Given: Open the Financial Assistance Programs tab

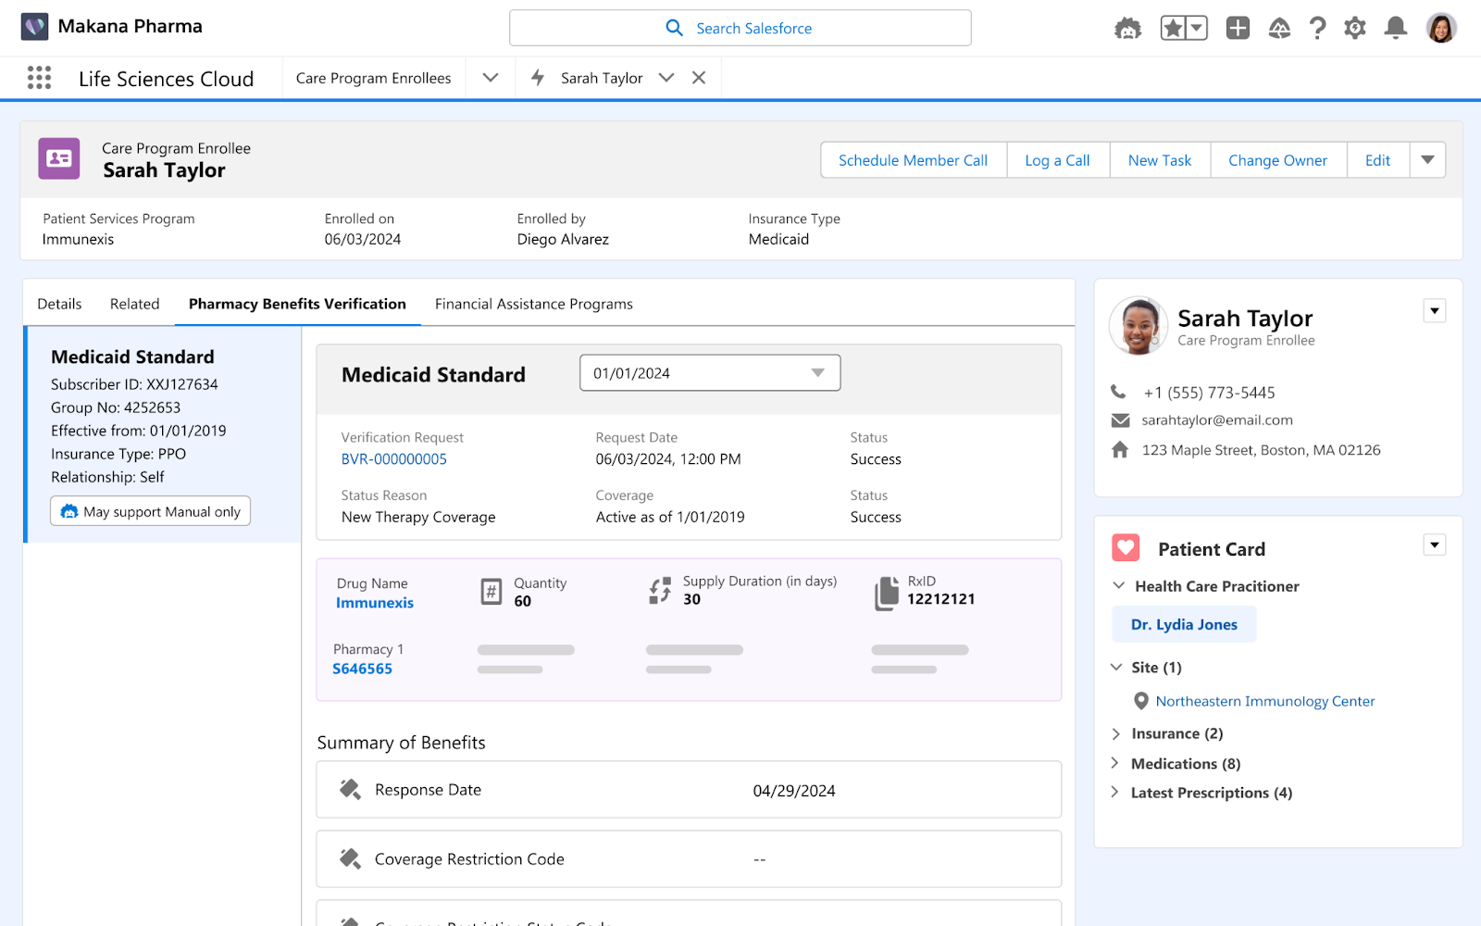Looking at the screenshot, I should pos(534,304).
